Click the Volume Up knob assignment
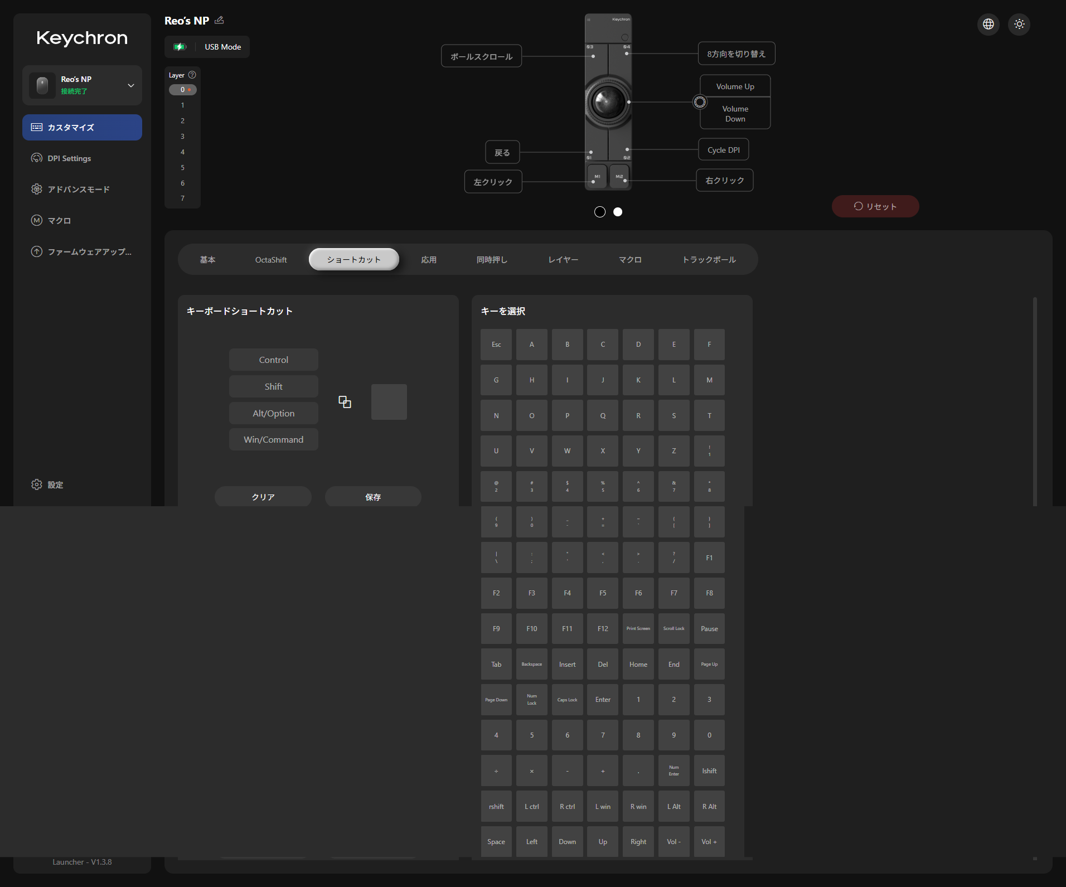The image size is (1066, 887). coord(735,86)
